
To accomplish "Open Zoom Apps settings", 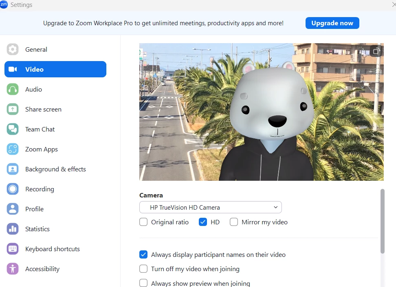I will [55, 149].
